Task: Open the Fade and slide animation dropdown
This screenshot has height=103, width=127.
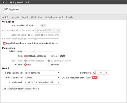Action: 48,30
